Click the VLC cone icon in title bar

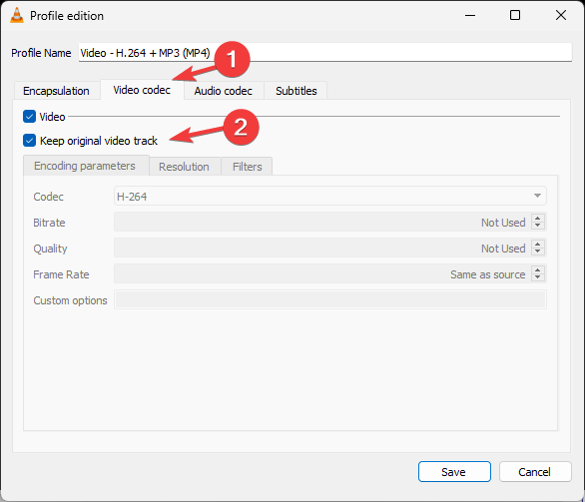[x=17, y=15]
